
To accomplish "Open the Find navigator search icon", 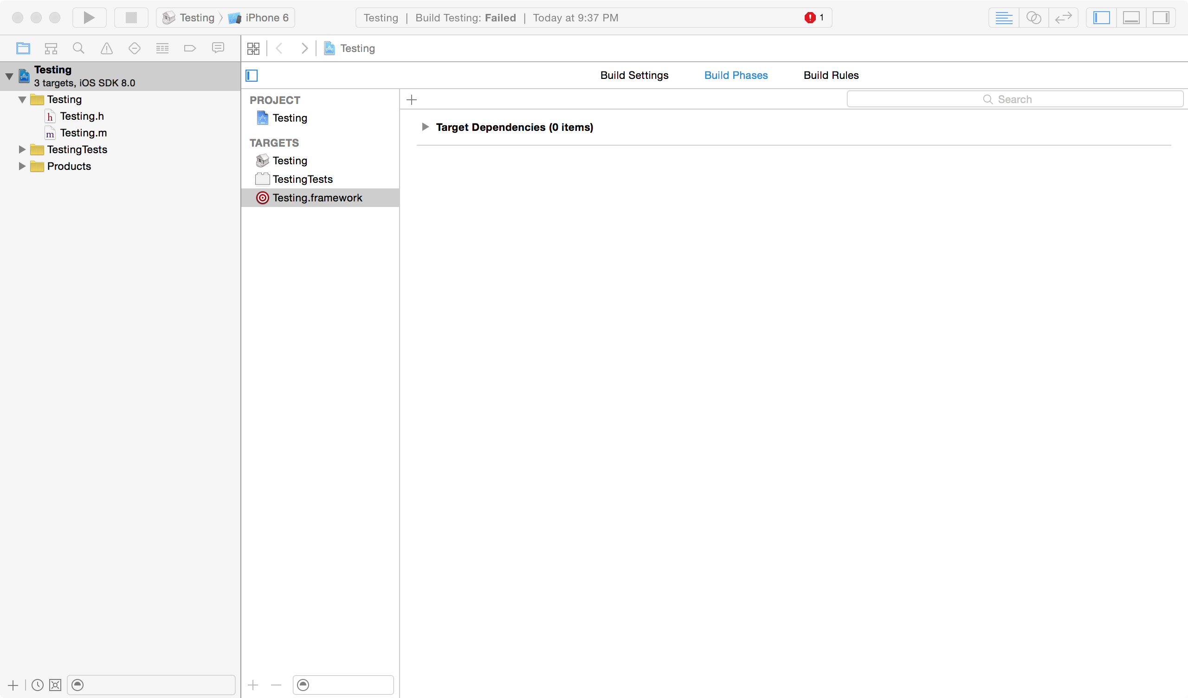I will (78, 48).
